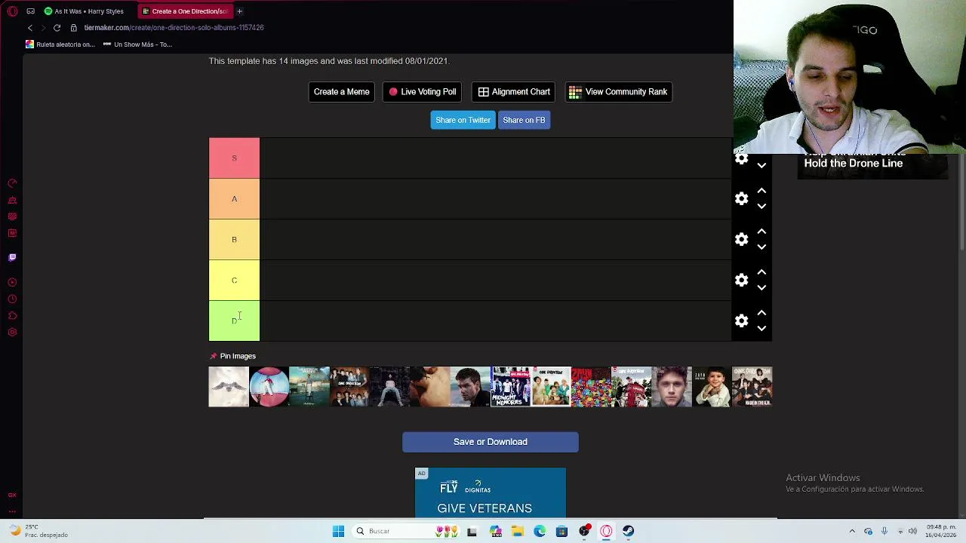Start a Live Voting Poll
The image size is (966, 543).
point(423,92)
